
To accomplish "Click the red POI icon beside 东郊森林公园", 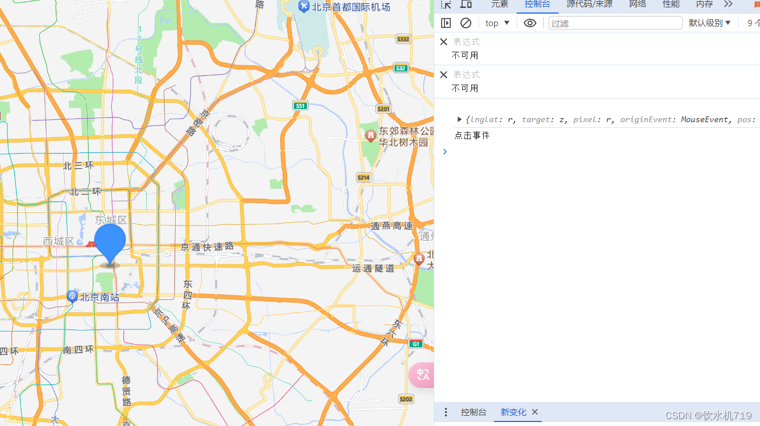I will coord(371,136).
